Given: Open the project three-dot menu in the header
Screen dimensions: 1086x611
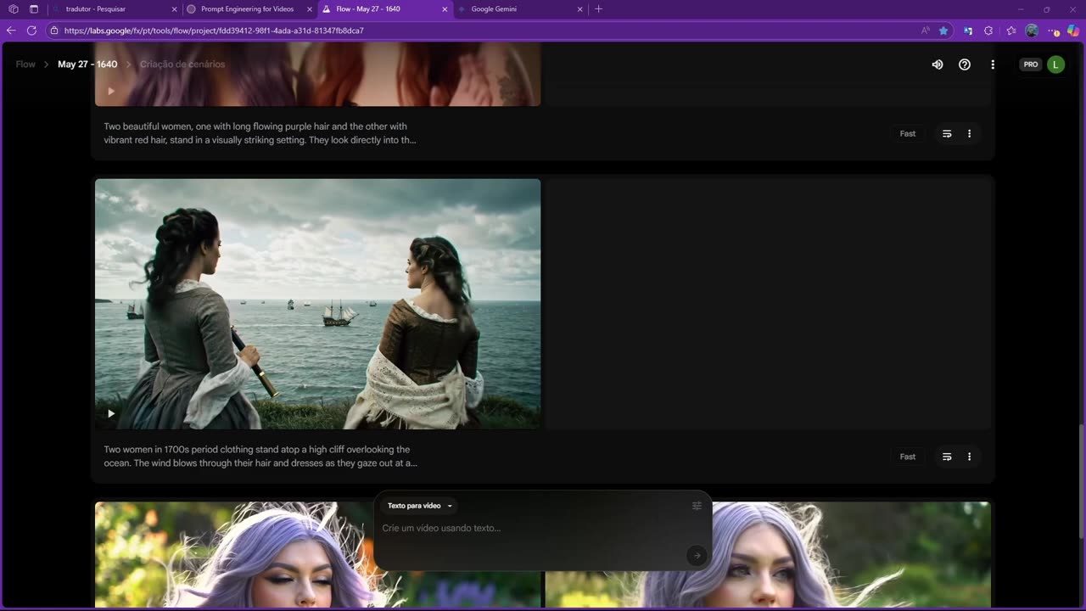Looking at the screenshot, I should [x=993, y=64].
